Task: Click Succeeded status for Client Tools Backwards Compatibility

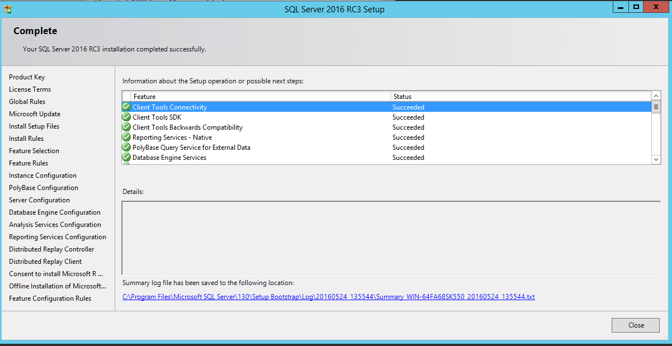Action: [408, 127]
